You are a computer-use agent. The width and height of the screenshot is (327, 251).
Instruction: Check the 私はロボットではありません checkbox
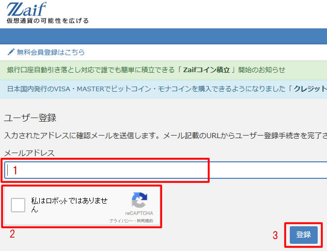point(18,205)
